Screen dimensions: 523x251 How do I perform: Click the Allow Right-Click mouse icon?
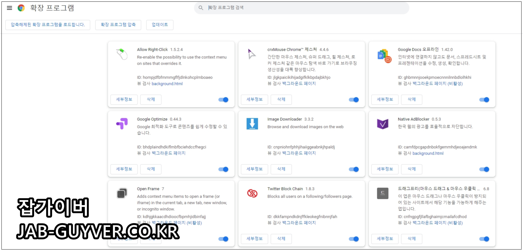pos(122,54)
